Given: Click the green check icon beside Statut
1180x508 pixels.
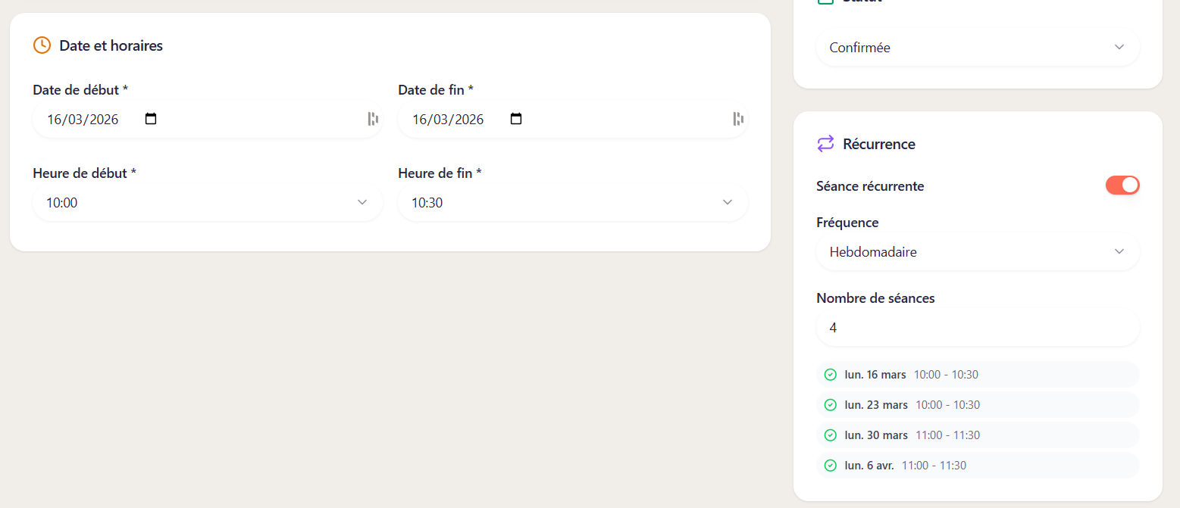Looking at the screenshot, I should click(x=826, y=2).
